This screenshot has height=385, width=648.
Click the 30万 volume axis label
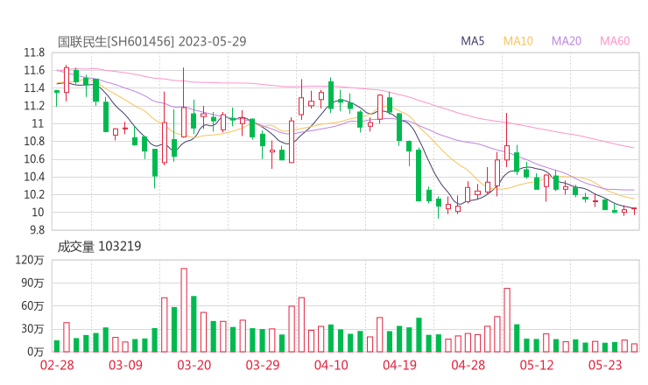pyautogui.click(x=32, y=329)
